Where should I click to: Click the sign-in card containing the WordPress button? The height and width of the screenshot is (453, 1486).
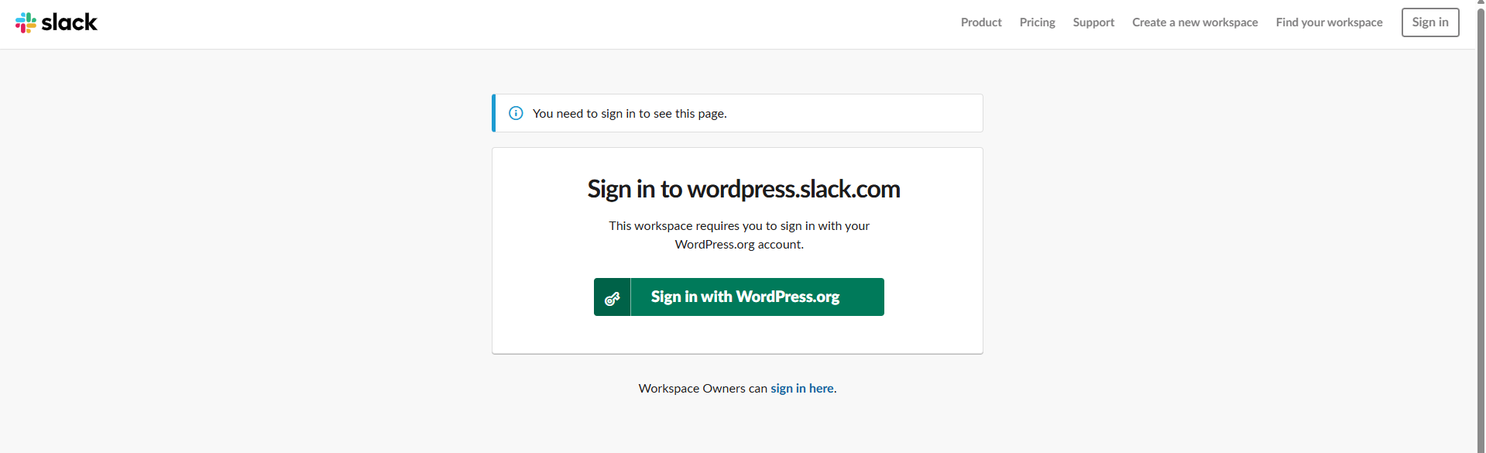[x=736, y=250]
